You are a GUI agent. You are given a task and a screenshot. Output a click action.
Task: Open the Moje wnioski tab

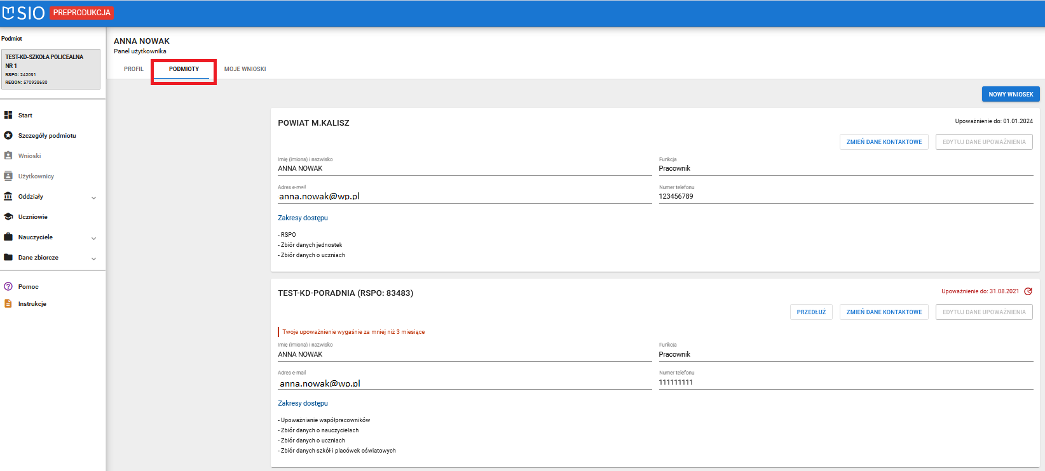click(x=245, y=69)
